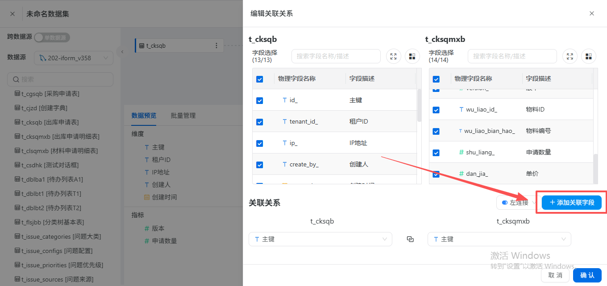
Task: Click the table icon on the t_cksqb canvas node
Action: point(142,46)
